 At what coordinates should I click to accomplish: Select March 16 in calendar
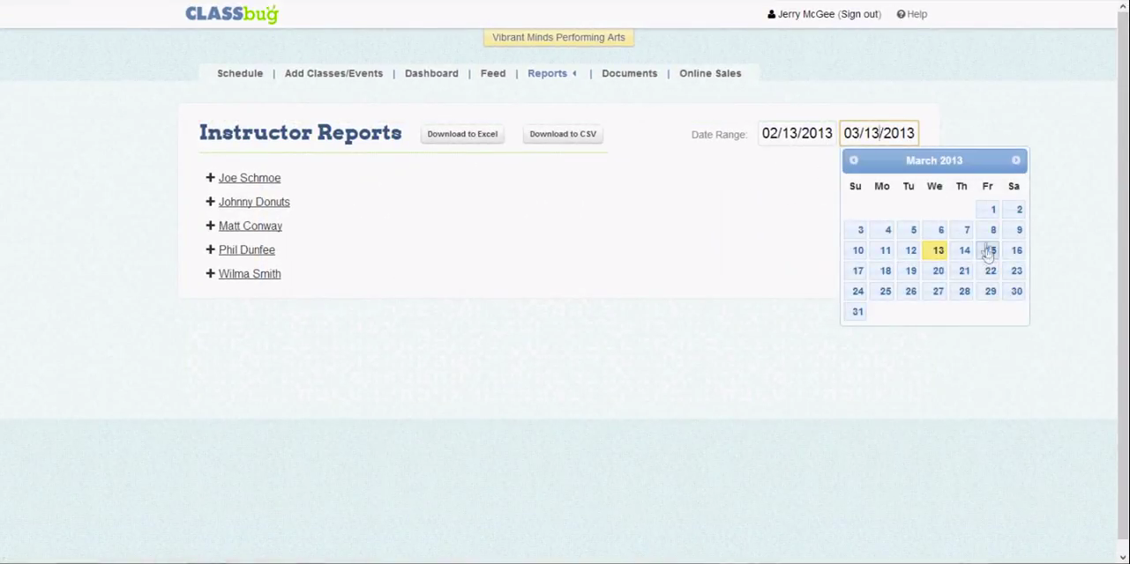[x=1014, y=250]
